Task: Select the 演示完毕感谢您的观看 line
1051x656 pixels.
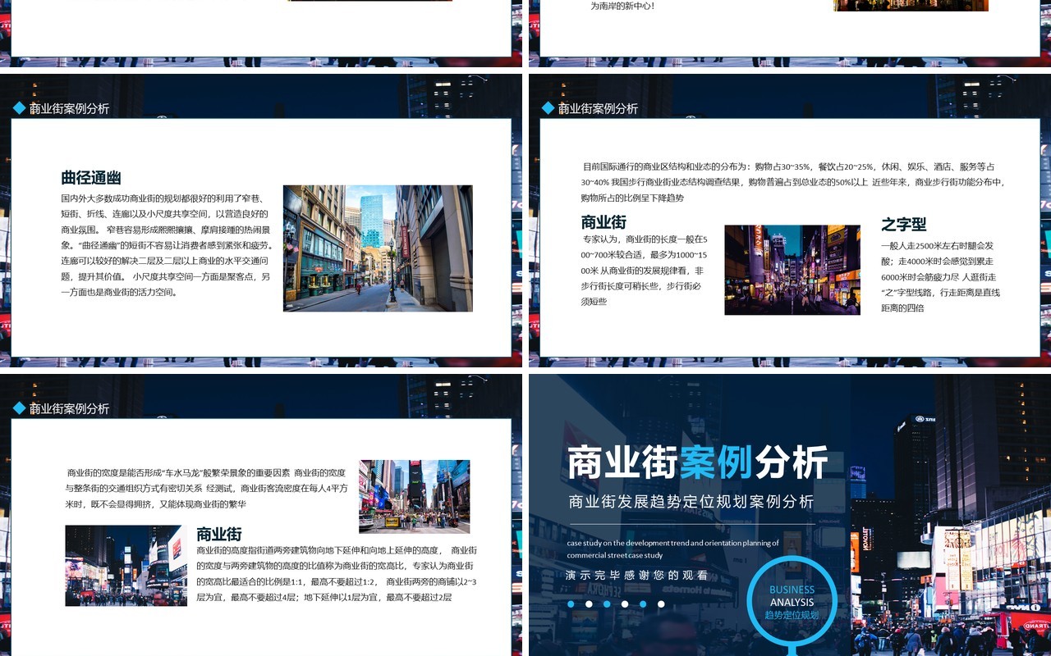Action: tap(637, 575)
